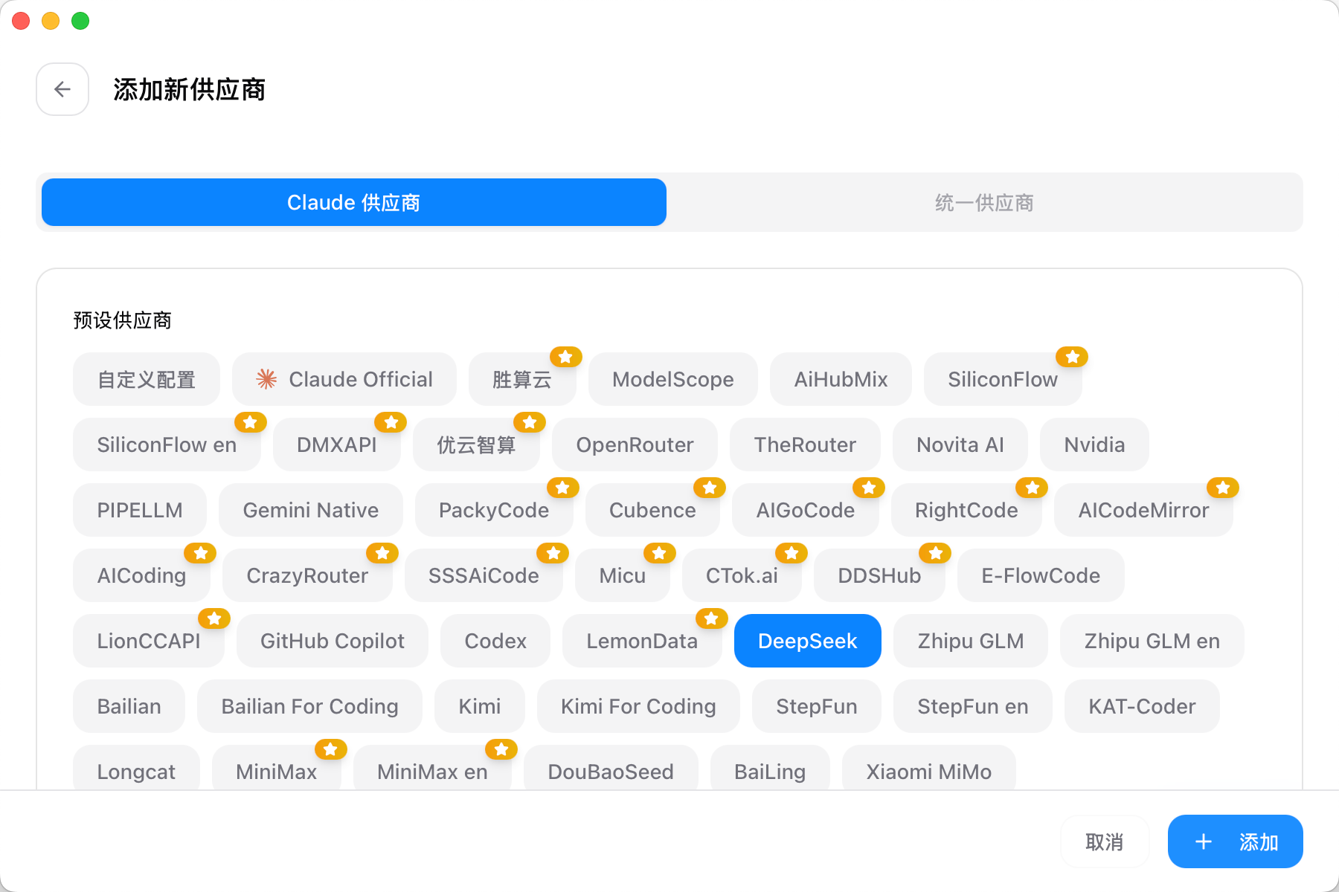Image resolution: width=1339 pixels, height=892 pixels.
Task: Select the 自定义配置 option
Action: pyautogui.click(x=147, y=379)
